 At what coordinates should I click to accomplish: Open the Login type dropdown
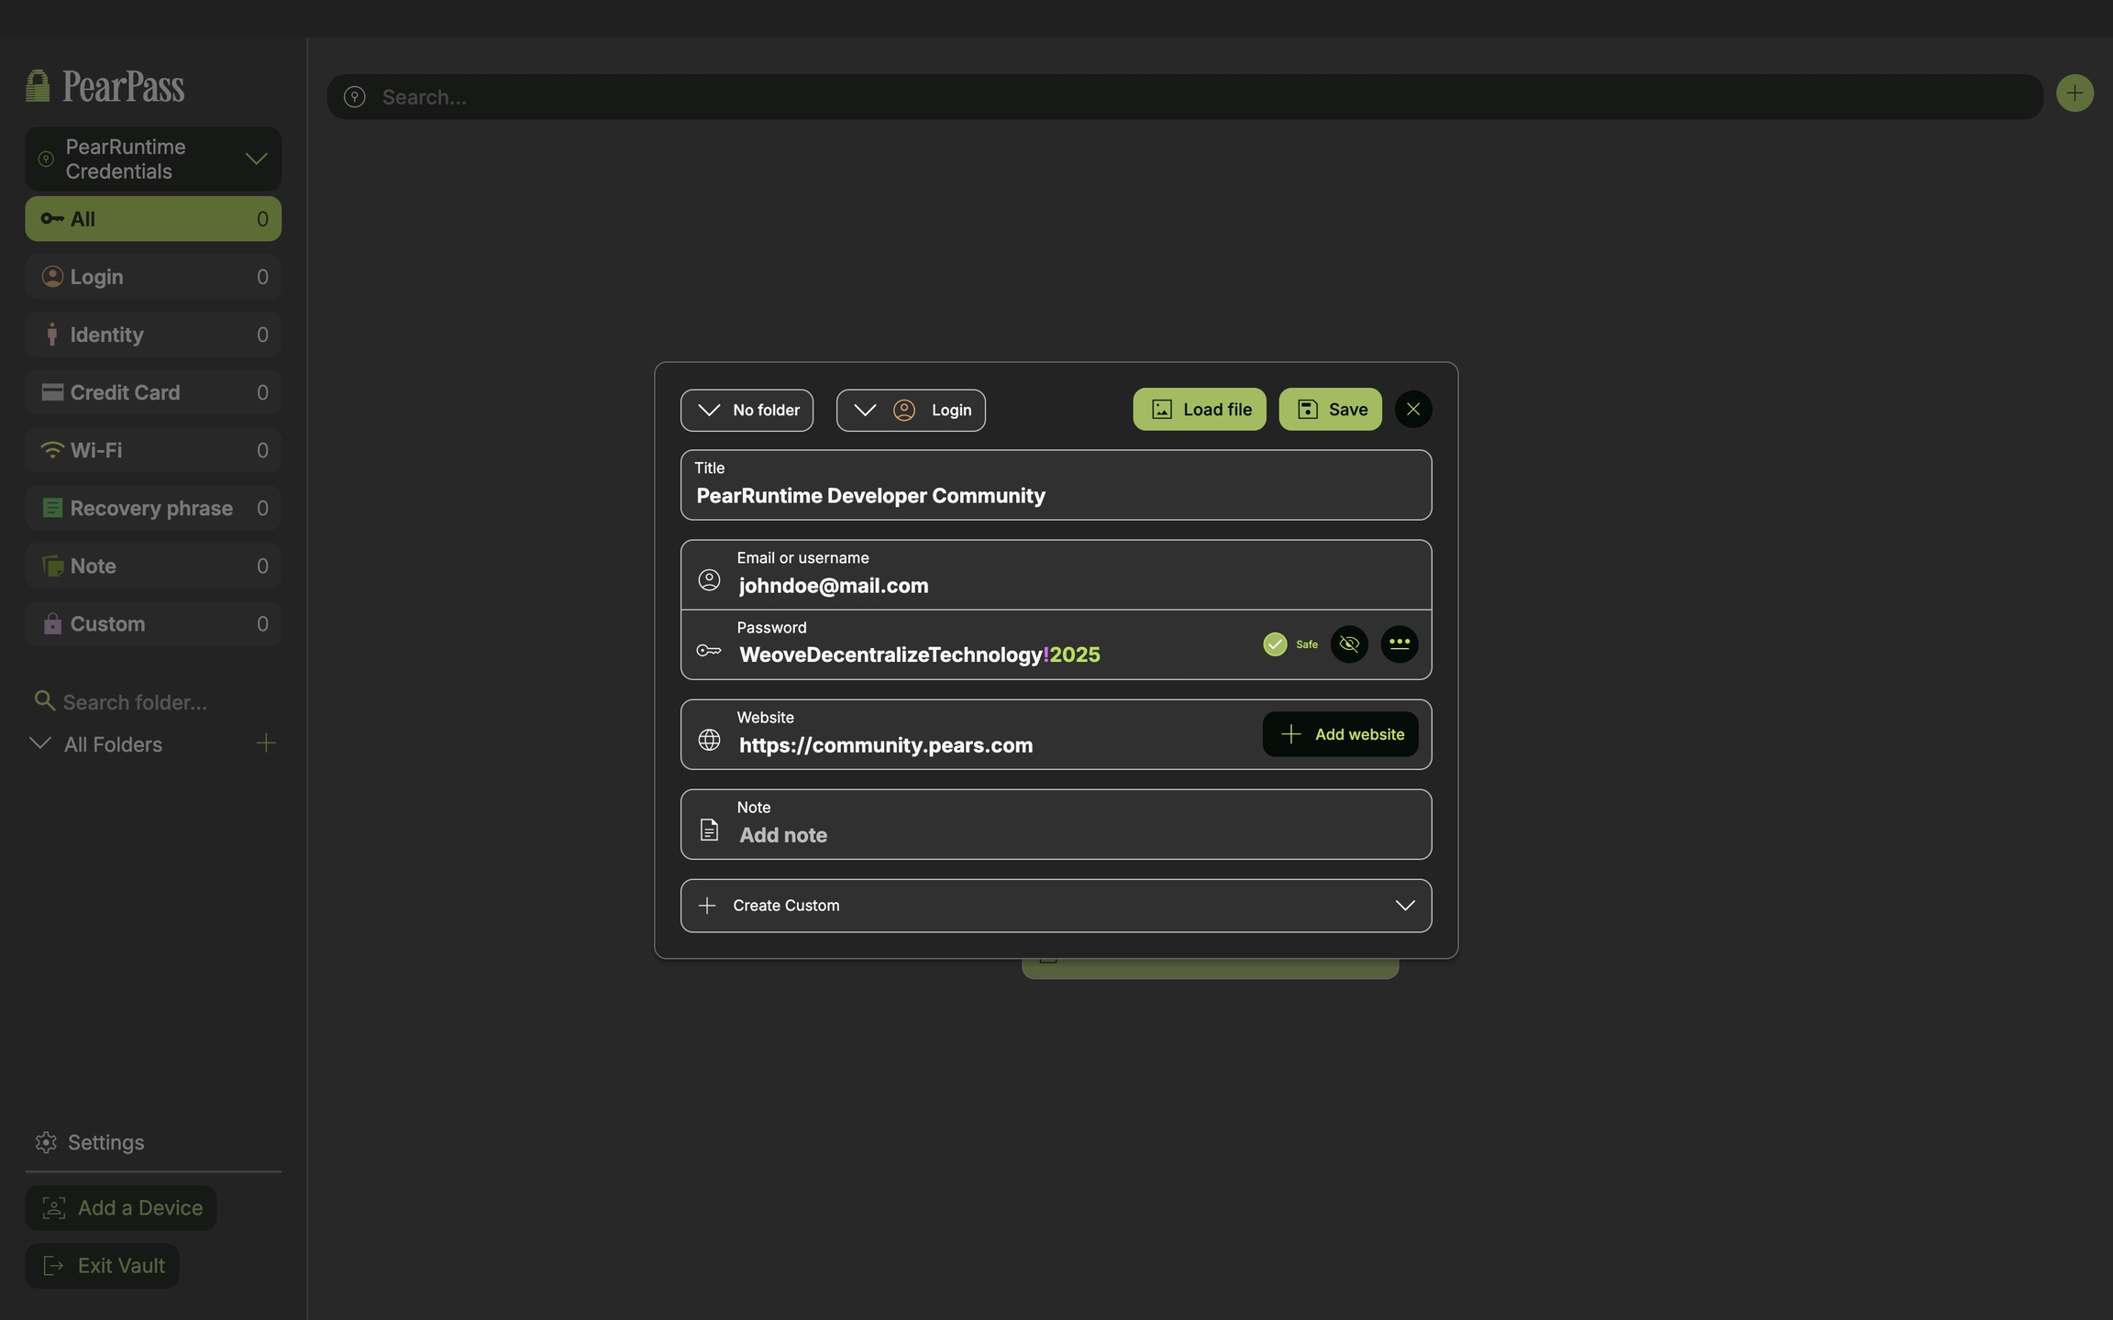[x=910, y=410]
